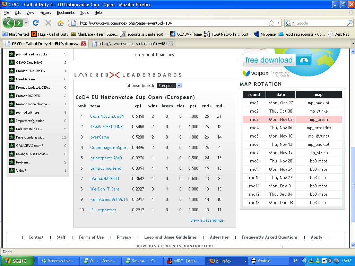
Task: Open the Home page icon
Action: [x=60, y=23]
